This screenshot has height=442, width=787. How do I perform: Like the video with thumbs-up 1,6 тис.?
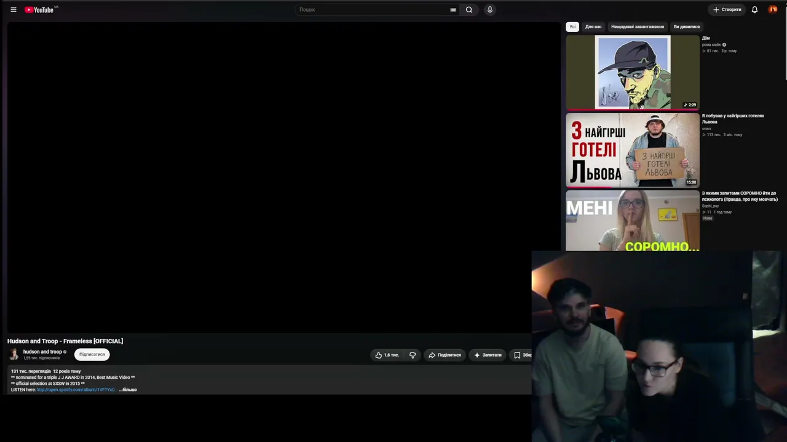387,355
